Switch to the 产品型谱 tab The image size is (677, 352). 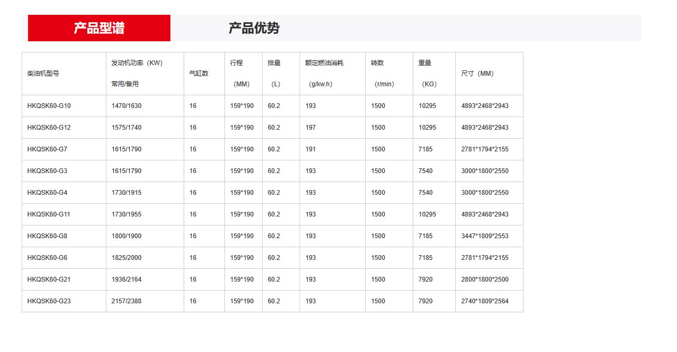pyautogui.click(x=99, y=28)
